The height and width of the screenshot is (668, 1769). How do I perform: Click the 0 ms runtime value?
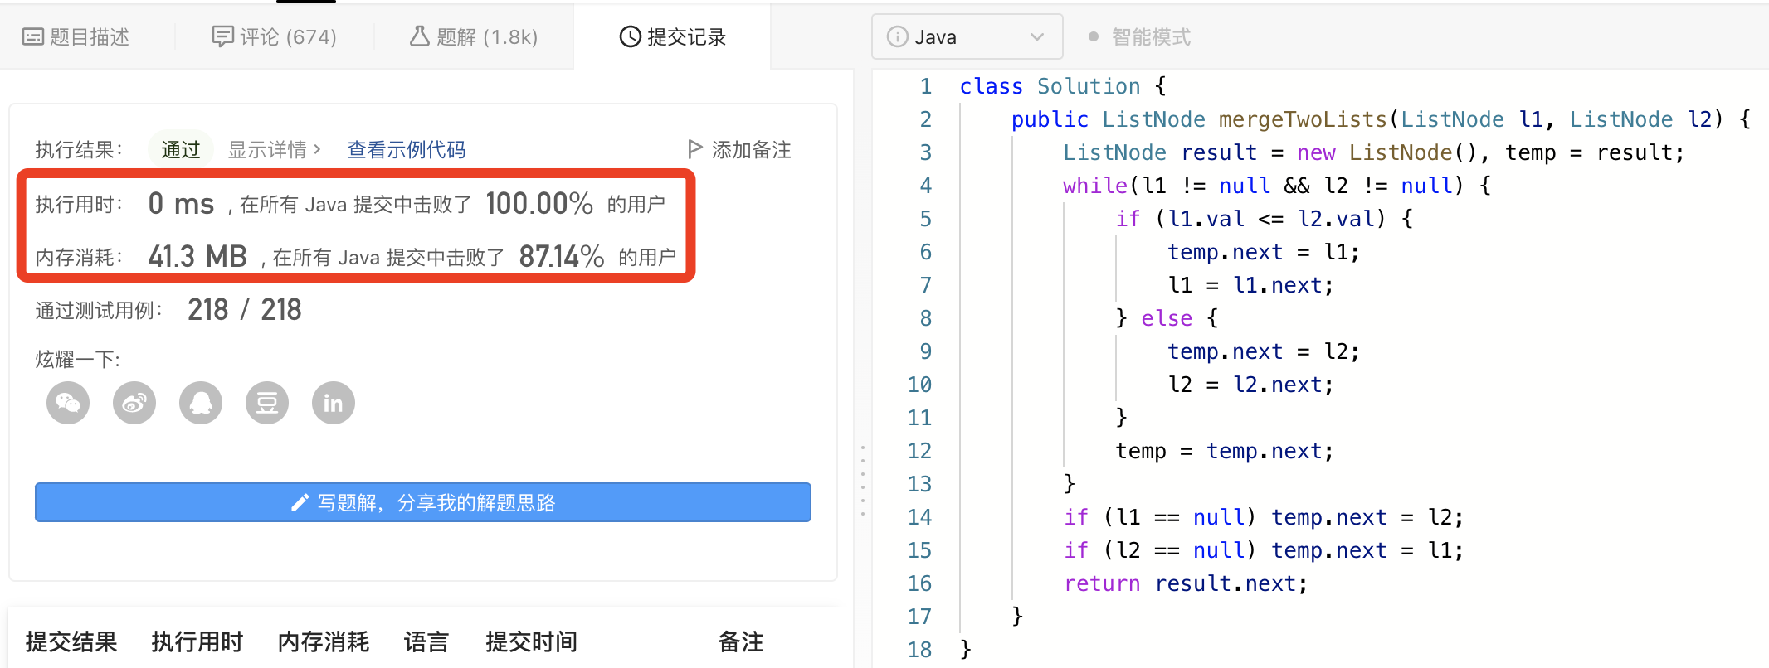pyautogui.click(x=181, y=204)
